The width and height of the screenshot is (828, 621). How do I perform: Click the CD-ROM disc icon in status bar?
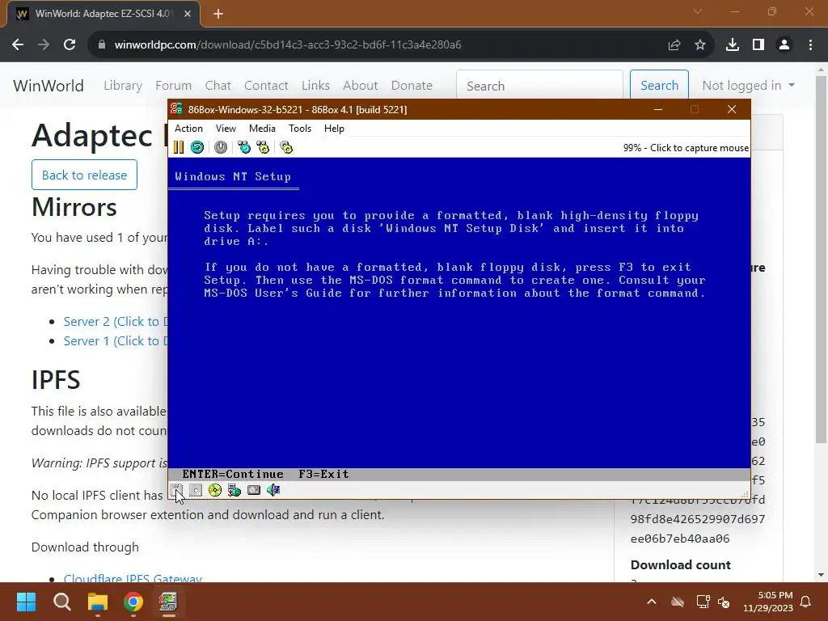[x=215, y=490]
